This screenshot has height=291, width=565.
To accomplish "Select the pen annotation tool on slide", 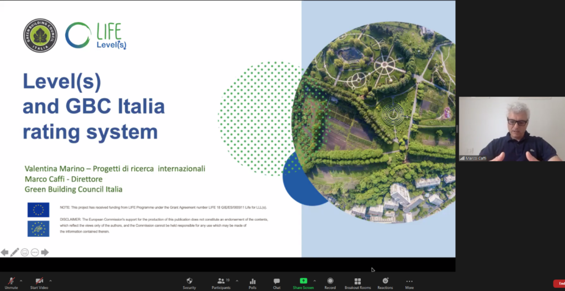I will pos(14,252).
